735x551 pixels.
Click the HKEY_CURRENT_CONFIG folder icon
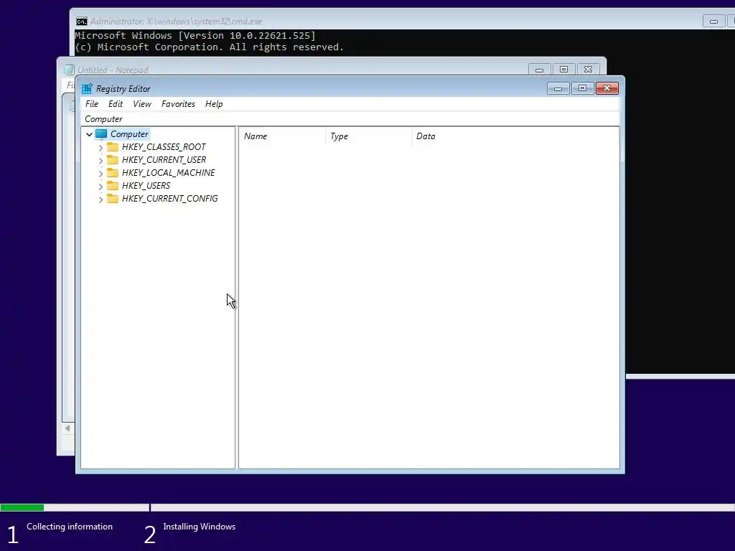pos(113,198)
